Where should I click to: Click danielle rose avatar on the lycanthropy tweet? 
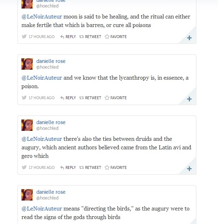(27, 64)
